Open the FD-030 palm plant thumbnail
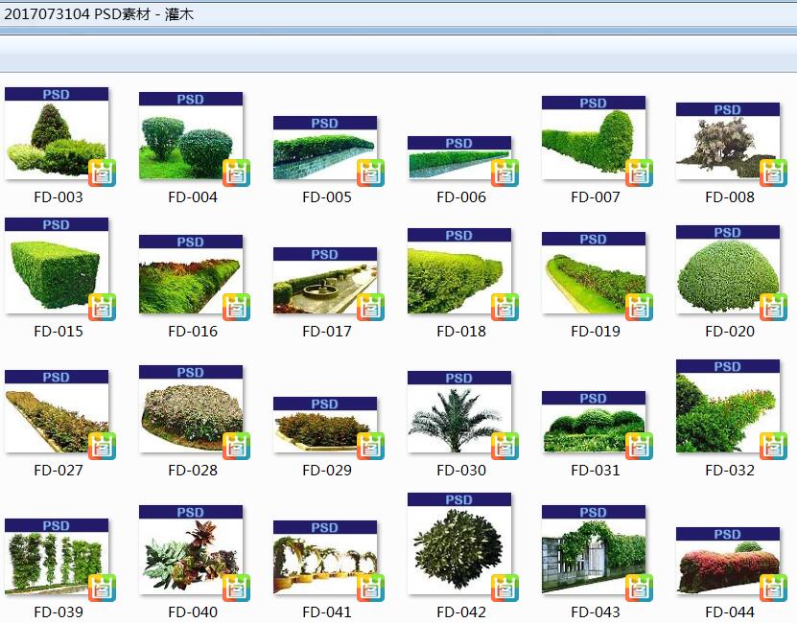 459,411
